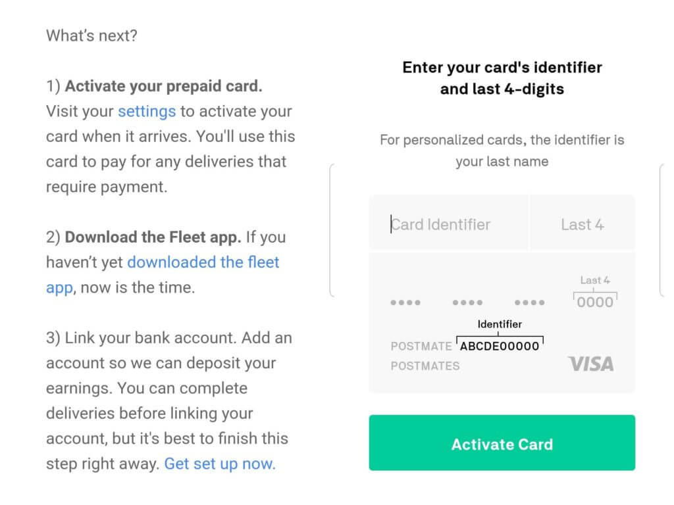Screen dimensions: 674x505
Task: Click the third masked dot group on card
Action: (x=530, y=302)
